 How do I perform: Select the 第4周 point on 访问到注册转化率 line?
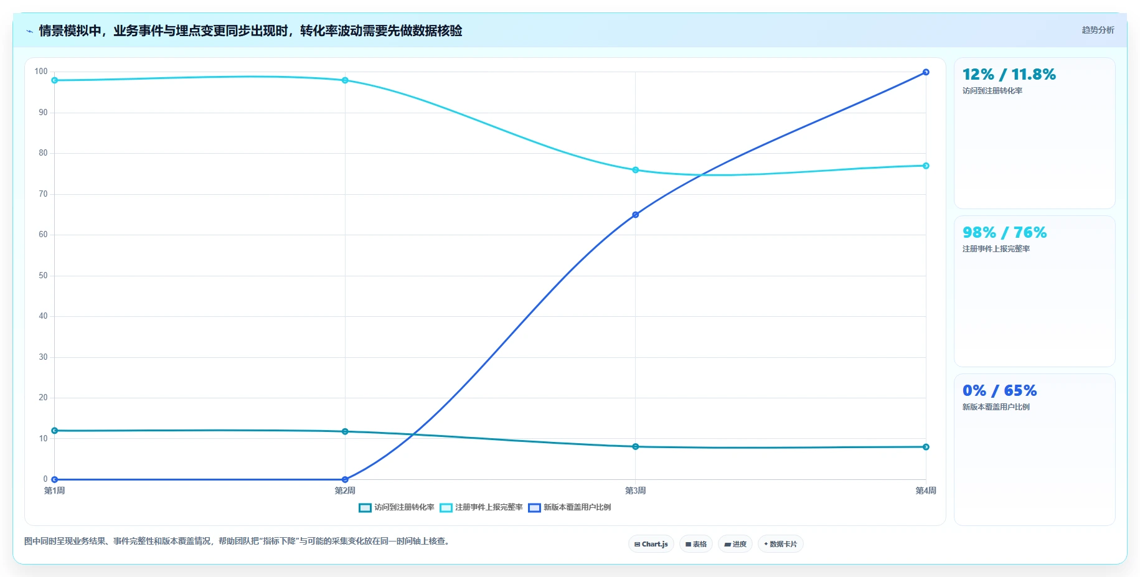(x=926, y=447)
